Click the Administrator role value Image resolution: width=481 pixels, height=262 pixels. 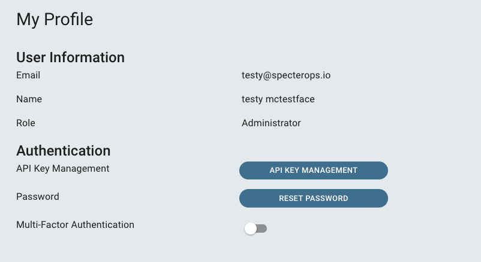[x=271, y=123]
